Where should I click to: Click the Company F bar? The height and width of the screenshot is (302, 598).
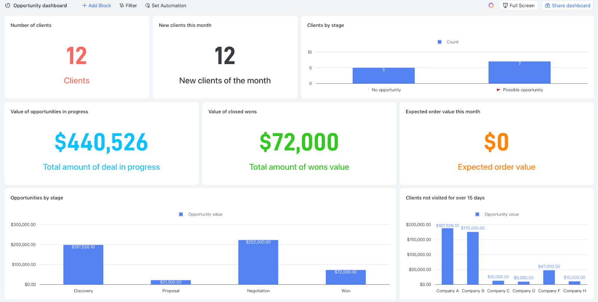[x=549, y=277]
